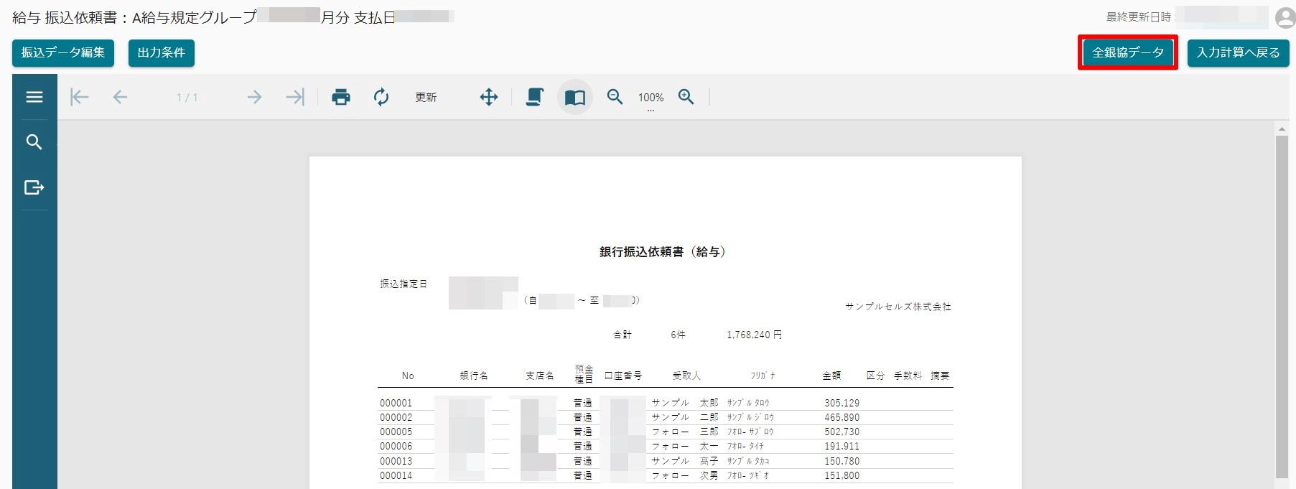
Task: Go to next page arrow
Action: point(254,97)
